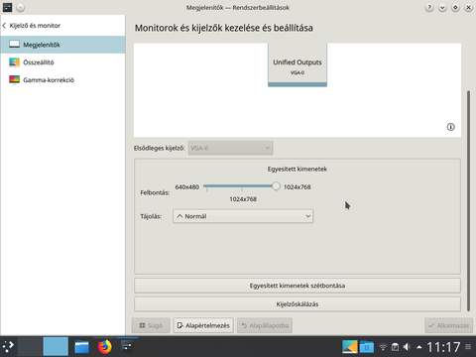
Task: Select the Unified Outputs VGA-0 display
Action: coord(297,65)
